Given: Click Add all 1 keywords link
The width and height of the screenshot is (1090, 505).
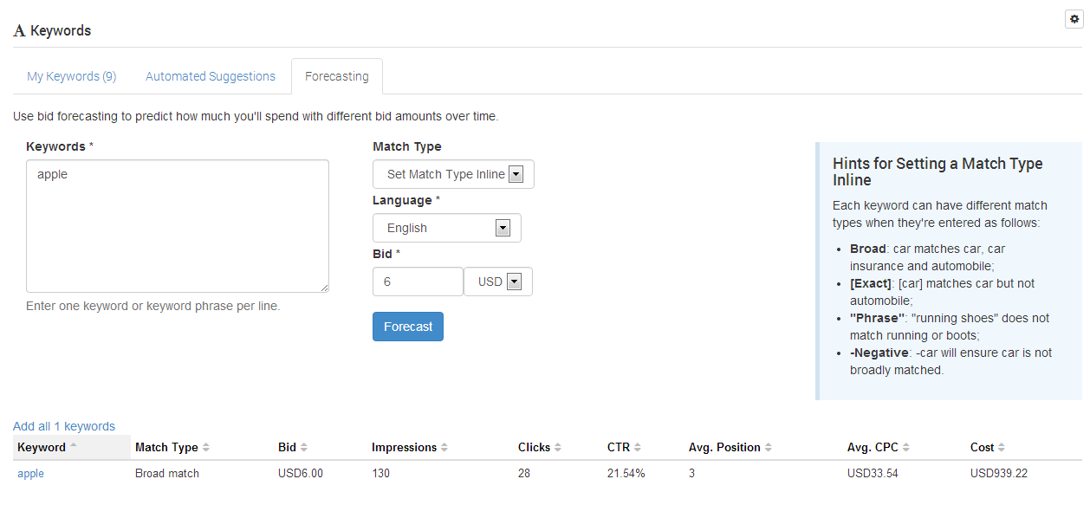Looking at the screenshot, I should [64, 426].
